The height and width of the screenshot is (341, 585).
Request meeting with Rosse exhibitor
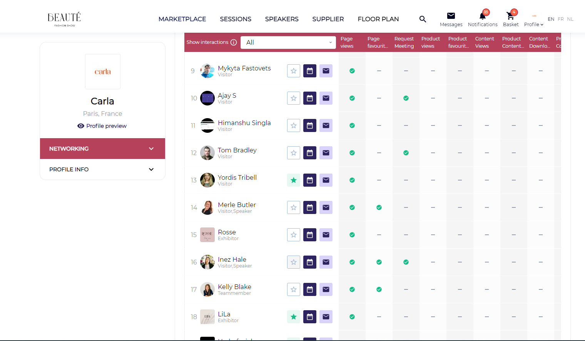pos(310,235)
